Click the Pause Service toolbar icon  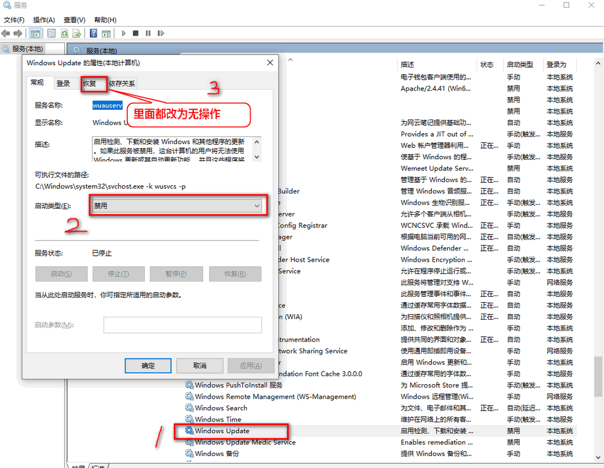[148, 33]
